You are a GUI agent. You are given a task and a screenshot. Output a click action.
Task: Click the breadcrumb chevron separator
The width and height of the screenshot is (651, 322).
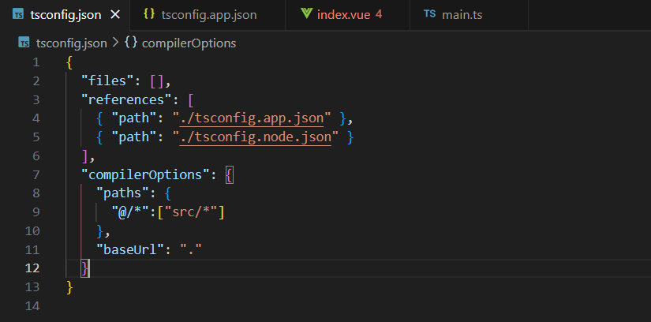pyautogui.click(x=114, y=43)
